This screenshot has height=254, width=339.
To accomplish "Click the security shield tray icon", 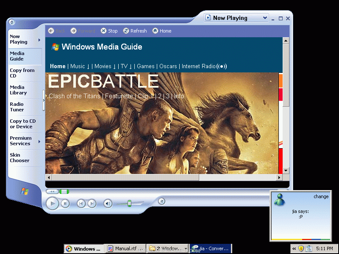I will point(301,249).
